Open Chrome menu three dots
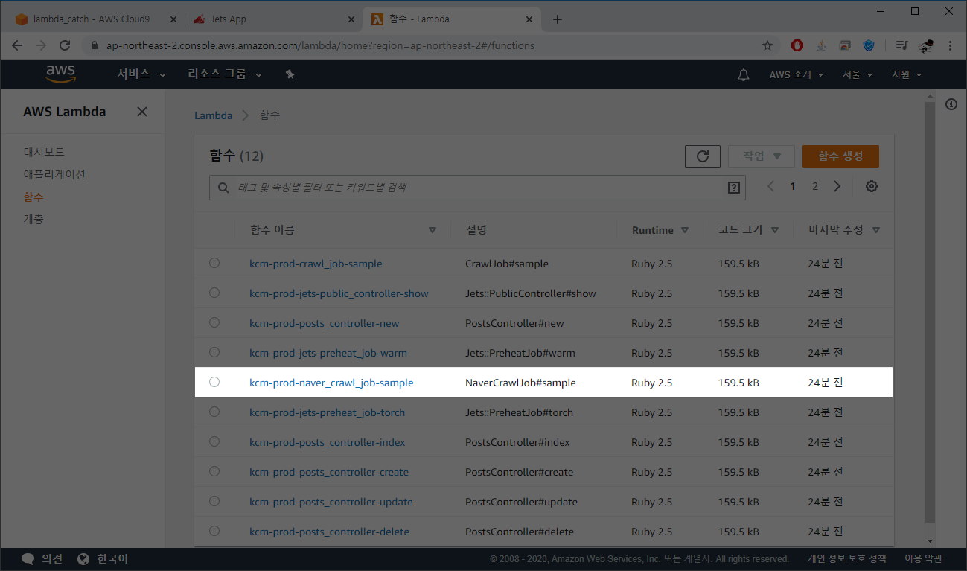Viewport: 967px width, 571px height. 951,45
